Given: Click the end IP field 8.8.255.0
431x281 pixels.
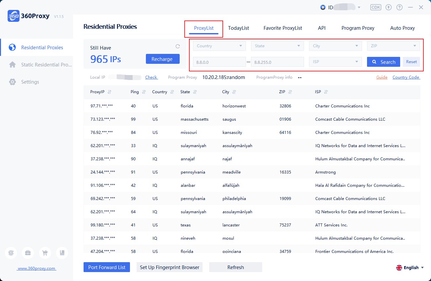Looking at the screenshot, I should [x=277, y=62].
